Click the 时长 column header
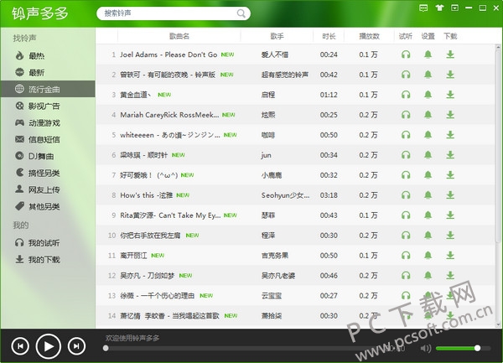The image size is (503, 363). coord(329,36)
